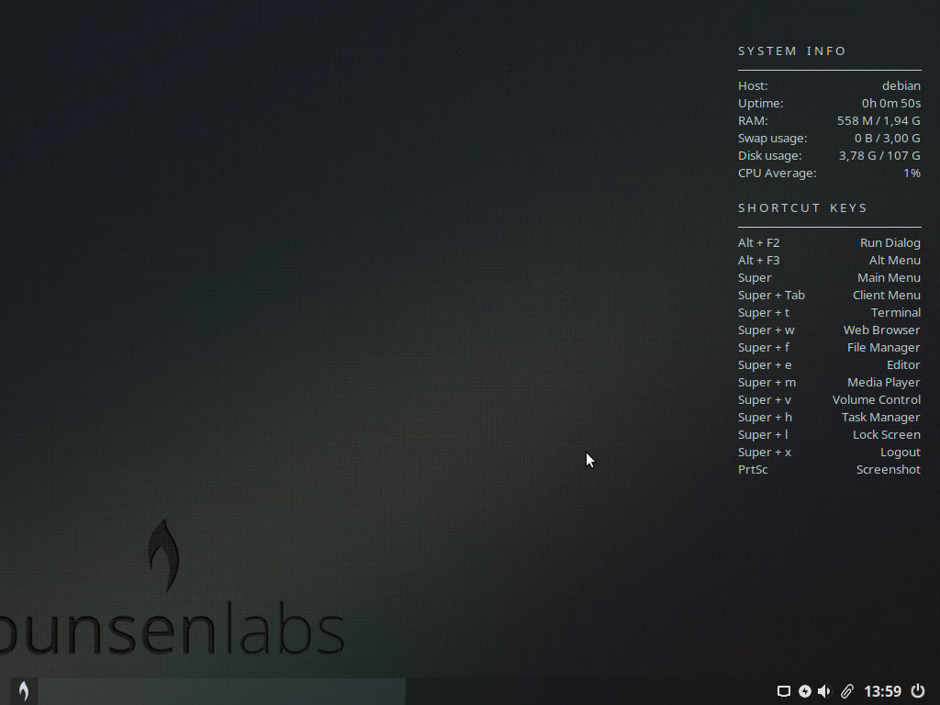
Task: Click the 'Super + x' shortcut text
Action: 765,452
